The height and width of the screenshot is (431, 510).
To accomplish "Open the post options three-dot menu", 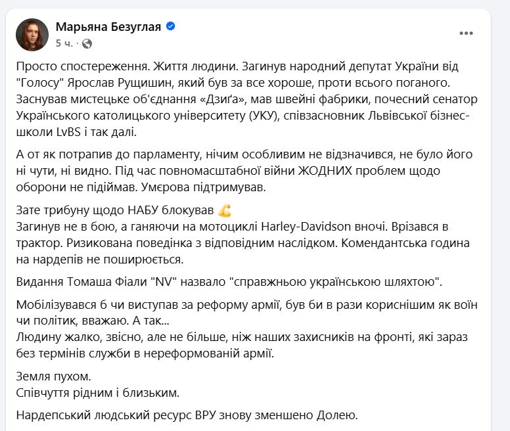I will tap(467, 32).
